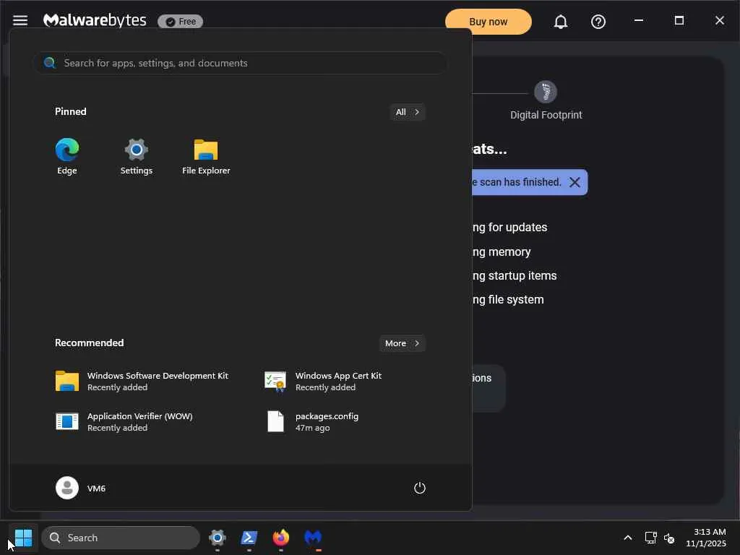Open the power options button
The height and width of the screenshot is (555, 740).
pyautogui.click(x=420, y=488)
